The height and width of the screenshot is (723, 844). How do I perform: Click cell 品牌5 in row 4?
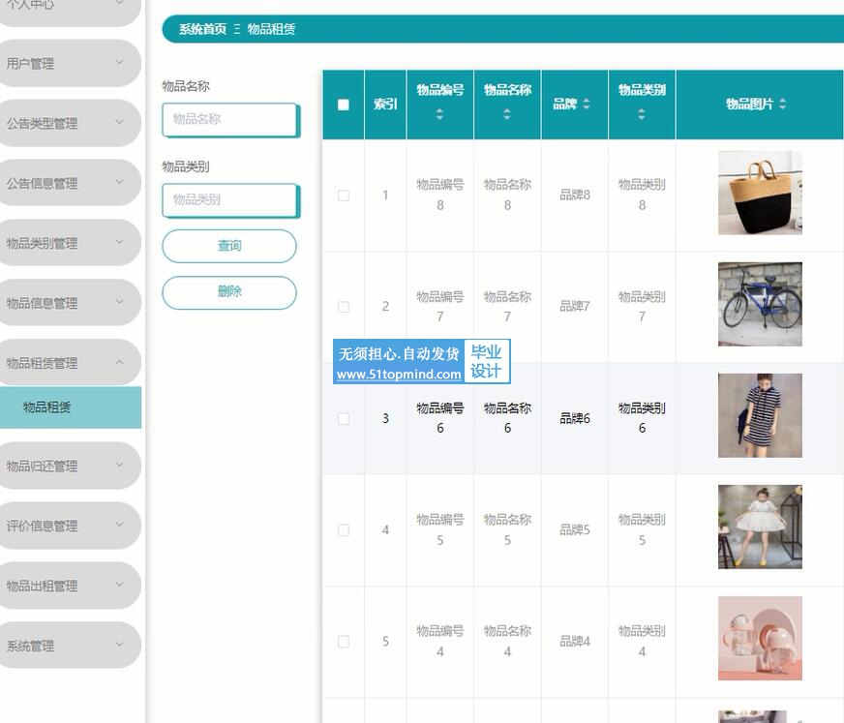(x=575, y=529)
